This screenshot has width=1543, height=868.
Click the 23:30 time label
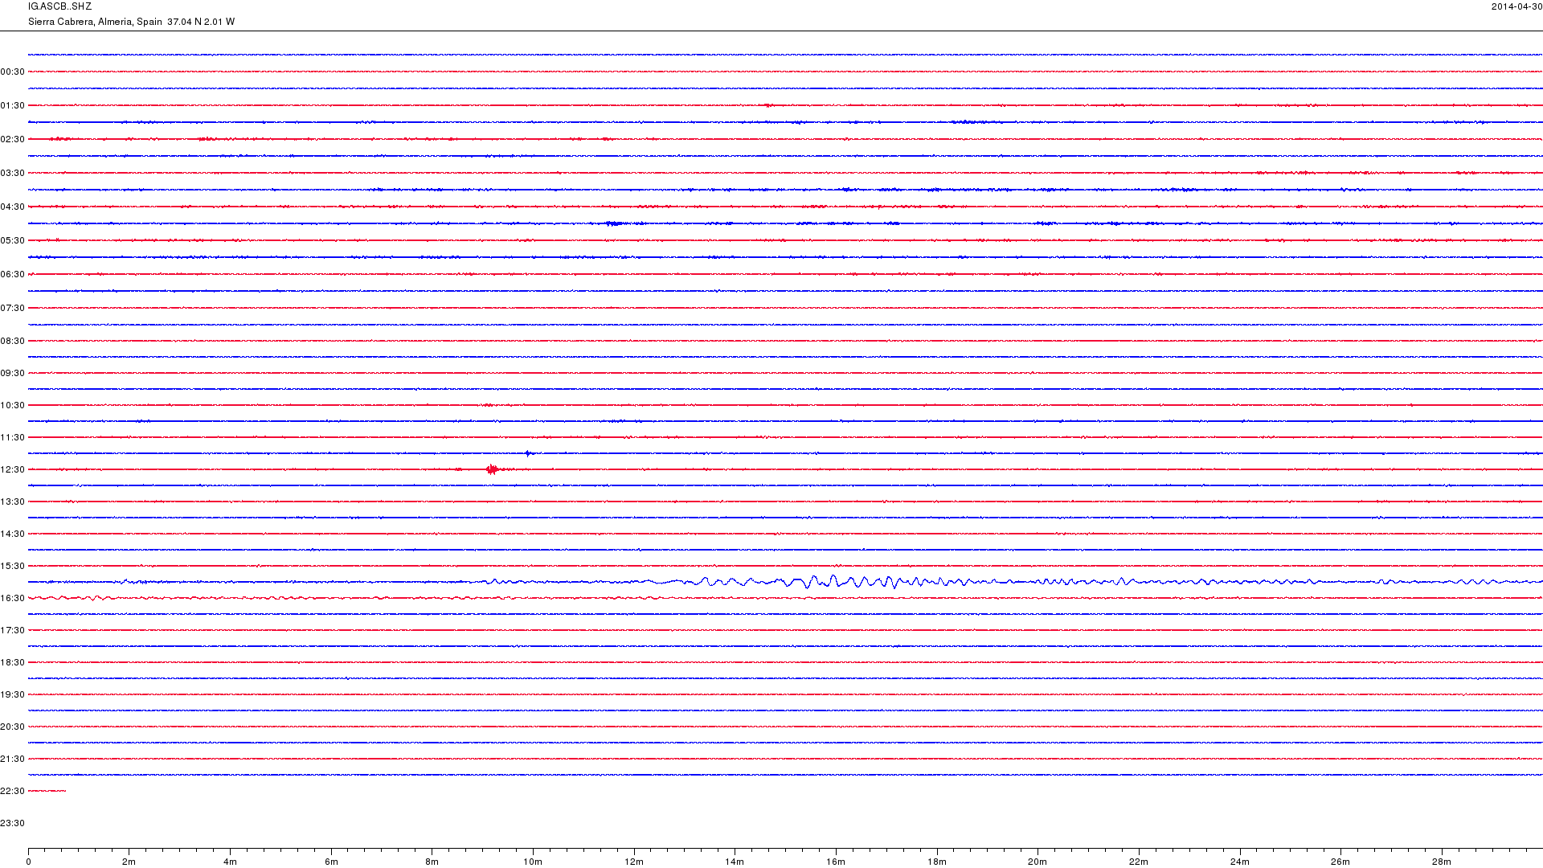(x=13, y=823)
